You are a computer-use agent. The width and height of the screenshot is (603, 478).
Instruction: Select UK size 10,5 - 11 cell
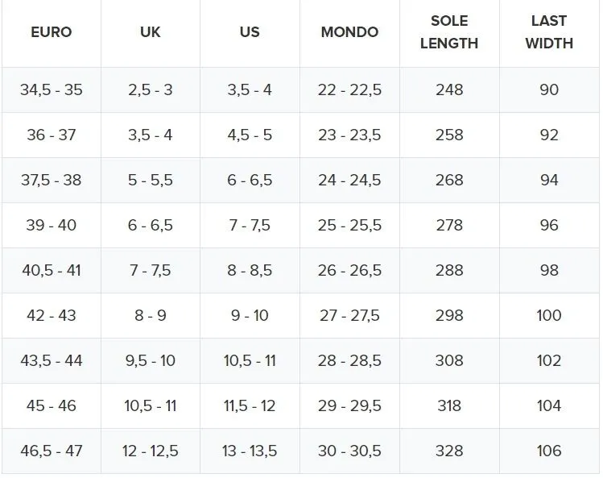pos(151,405)
